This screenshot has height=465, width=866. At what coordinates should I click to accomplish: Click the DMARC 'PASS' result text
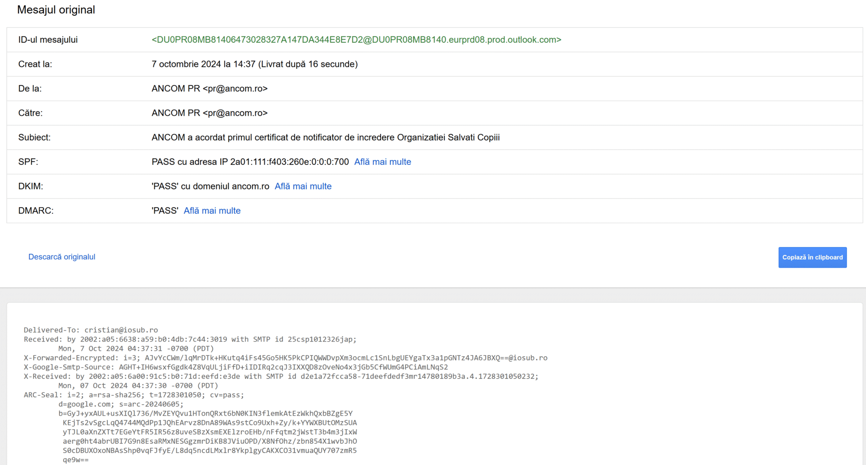coord(165,210)
